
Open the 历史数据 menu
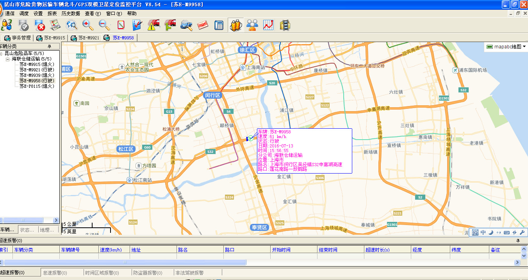pyautogui.click(x=71, y=13)
